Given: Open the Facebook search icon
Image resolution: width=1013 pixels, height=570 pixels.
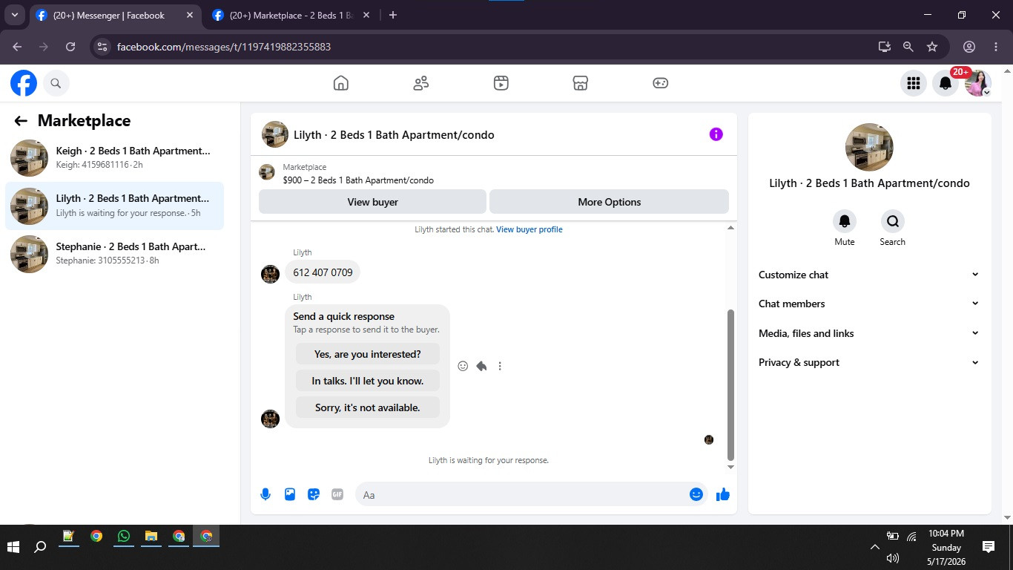Looking at the screenshot, I should coord(56,83).
